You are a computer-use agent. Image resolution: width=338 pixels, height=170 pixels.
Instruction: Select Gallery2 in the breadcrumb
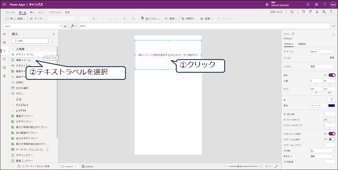(88, 166)
